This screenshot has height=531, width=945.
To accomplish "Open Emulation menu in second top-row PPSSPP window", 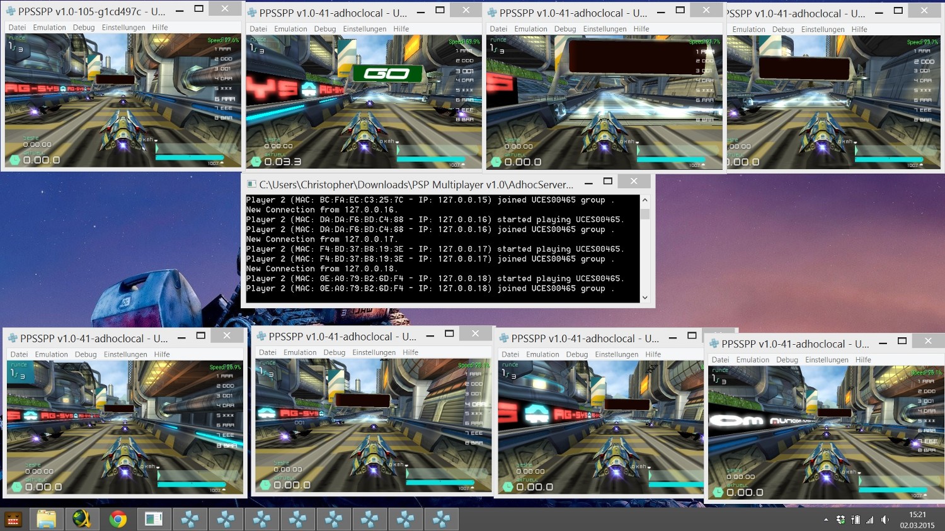I will tap(290, 29).
